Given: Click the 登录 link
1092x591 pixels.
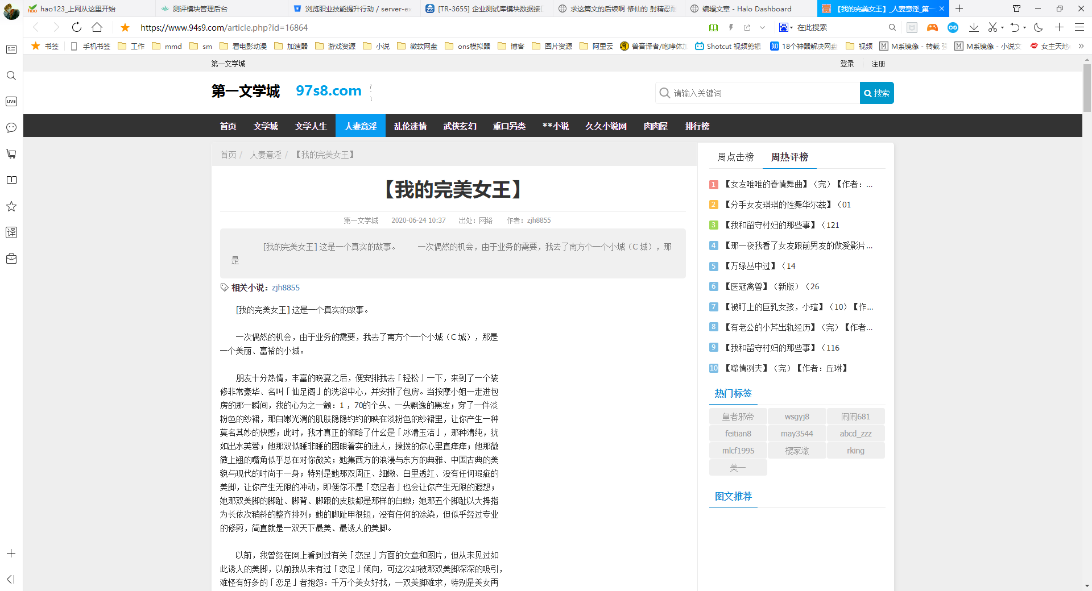Looking at the screenshot, I should pyautogui.click(x=847, y=64).
